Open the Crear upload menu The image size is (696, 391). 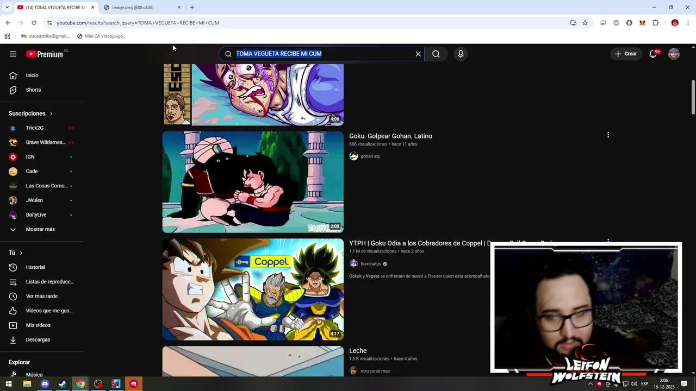[626, 54]
